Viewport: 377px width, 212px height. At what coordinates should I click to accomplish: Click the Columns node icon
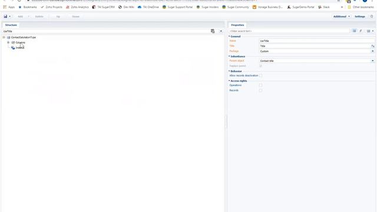(13, 42)
